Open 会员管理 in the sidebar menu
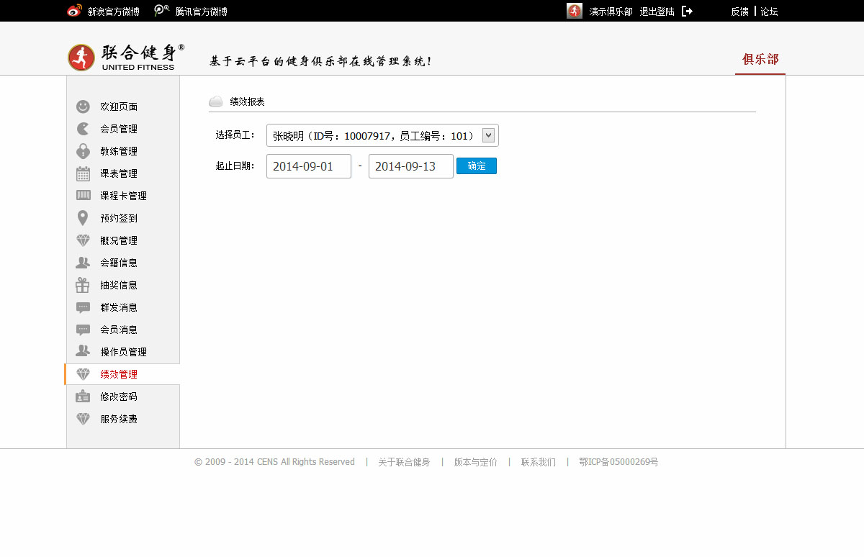This screenshot has width=864, height=557. click(119, 129)
